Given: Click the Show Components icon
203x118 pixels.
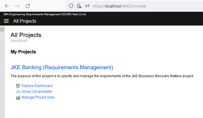Looking at the screenshot, I should 18,92.
